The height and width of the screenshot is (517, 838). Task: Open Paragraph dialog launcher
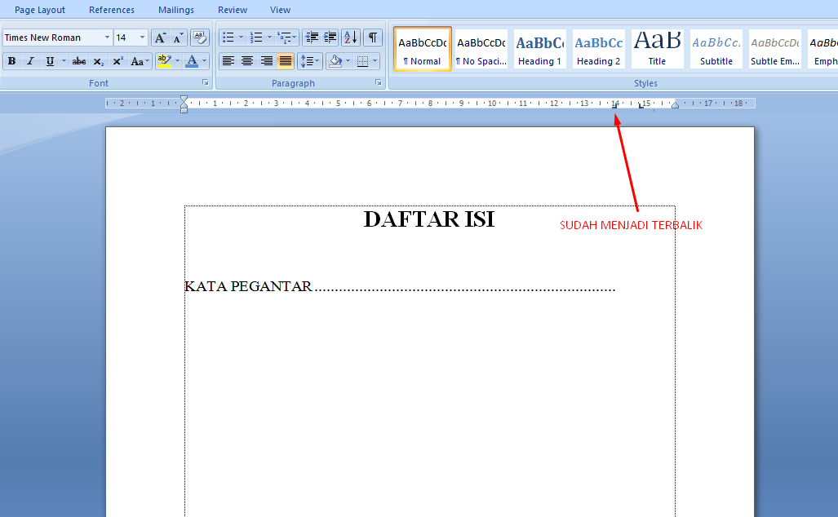pyautogui.click(x=379, y=82)
